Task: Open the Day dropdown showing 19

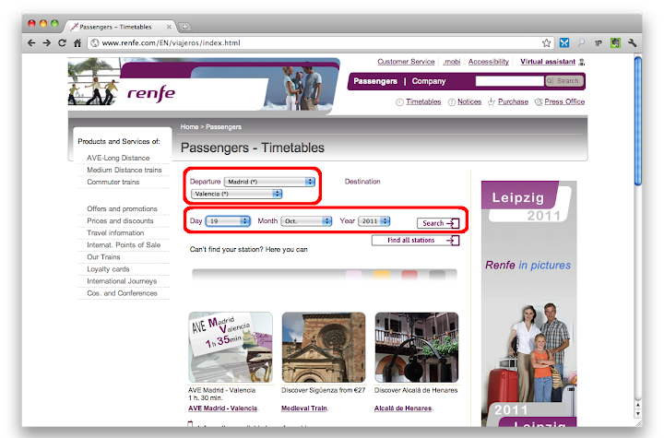Action: tap(228, 221)
